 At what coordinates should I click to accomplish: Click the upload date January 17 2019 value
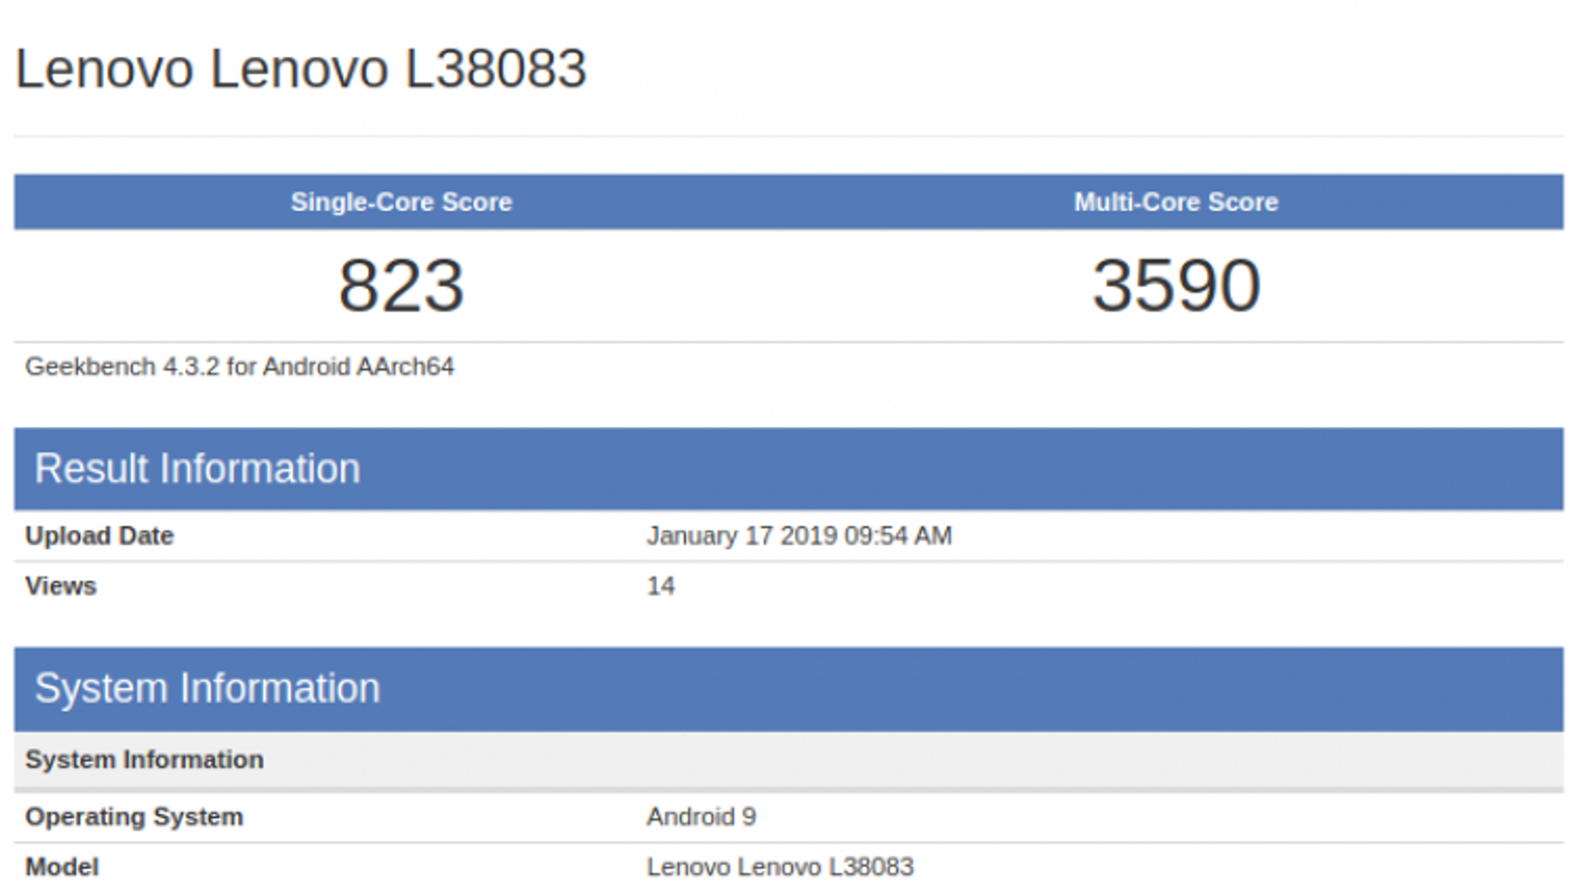click(798, 535)
